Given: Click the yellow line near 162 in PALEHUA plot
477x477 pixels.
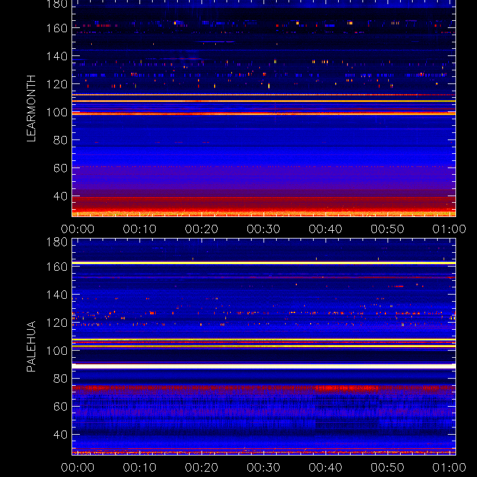Looking at the screenshot, I should tap(264, 263).
